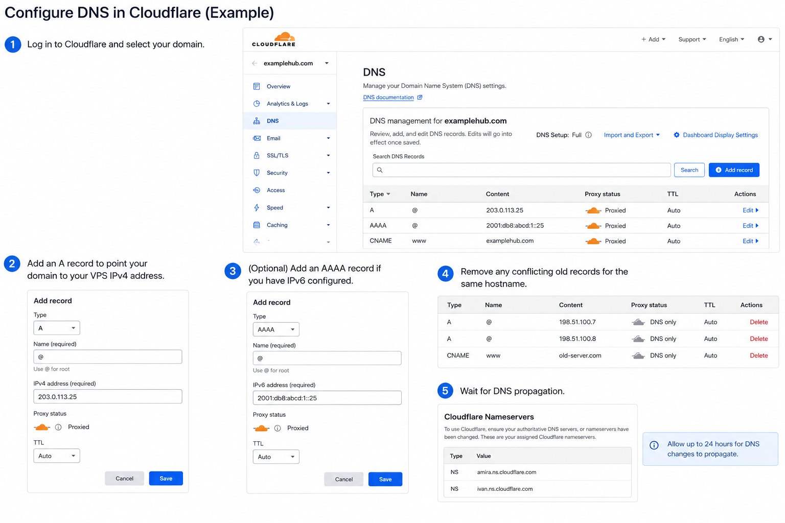Open TTL Auto dropdown in AAAA record form

click(276, 457)
